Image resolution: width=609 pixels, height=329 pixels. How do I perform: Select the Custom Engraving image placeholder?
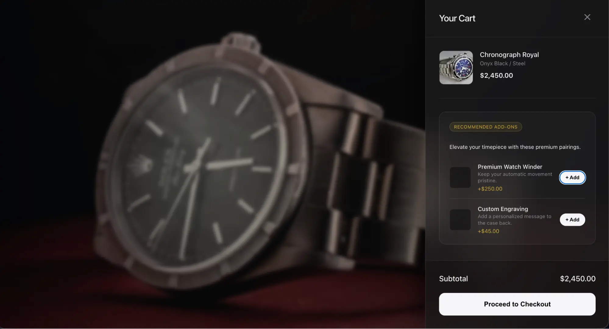tap(460, 220)
